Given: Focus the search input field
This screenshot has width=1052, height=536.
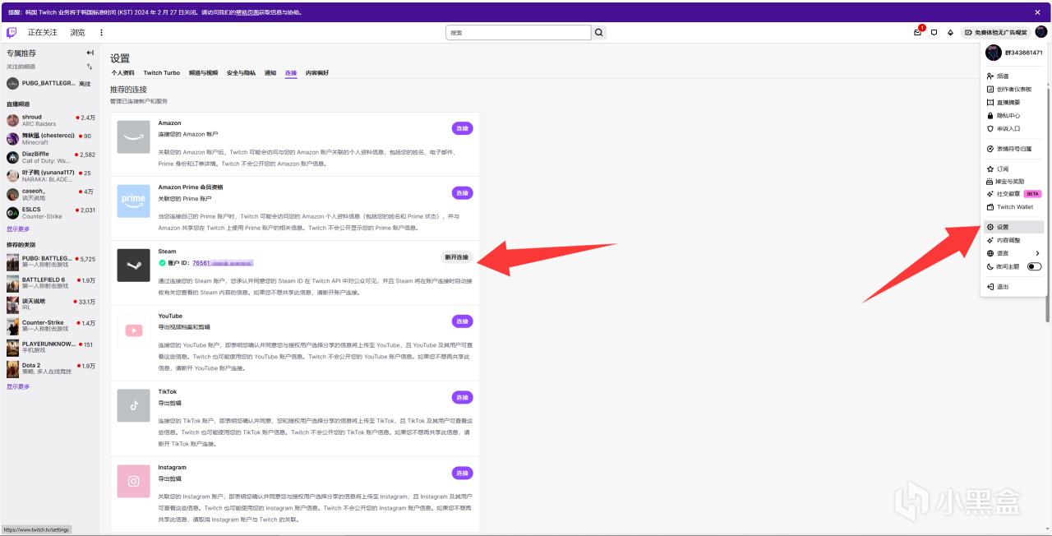Looking at the screenshot, I should coord(519,33).
